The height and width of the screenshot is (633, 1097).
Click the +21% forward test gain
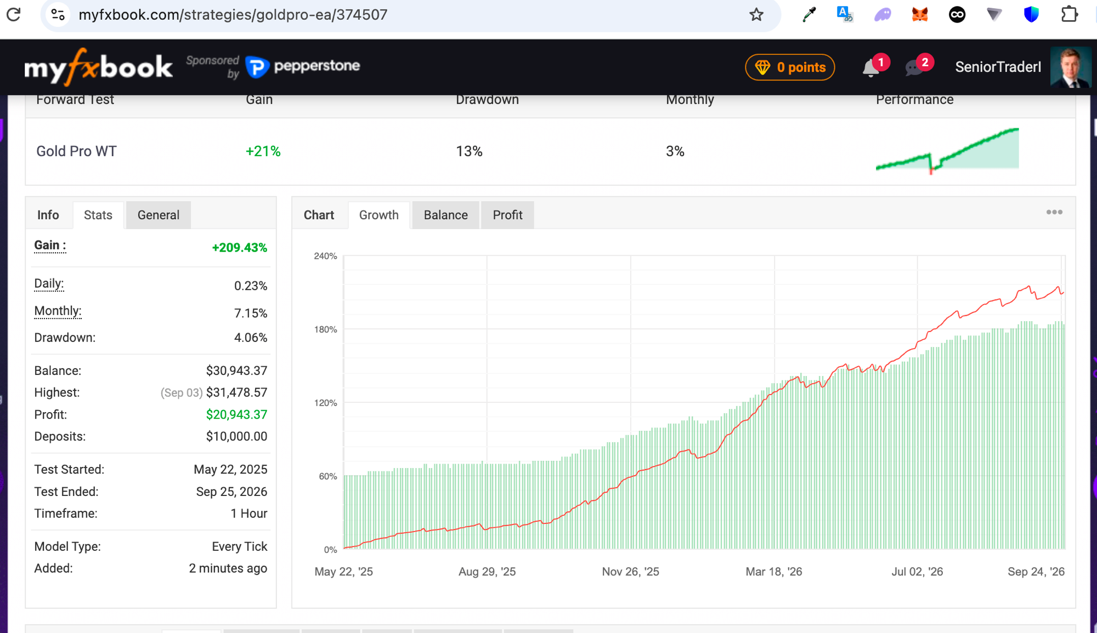pos(263,151)
